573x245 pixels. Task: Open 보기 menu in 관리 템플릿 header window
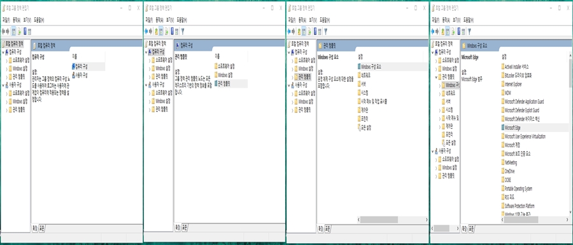[313, 20]
